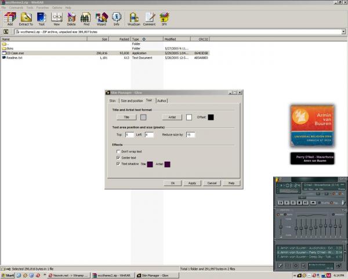Click the Title font button
The height and width of the screenshot is (279, 348).
[x=126, y=117]
